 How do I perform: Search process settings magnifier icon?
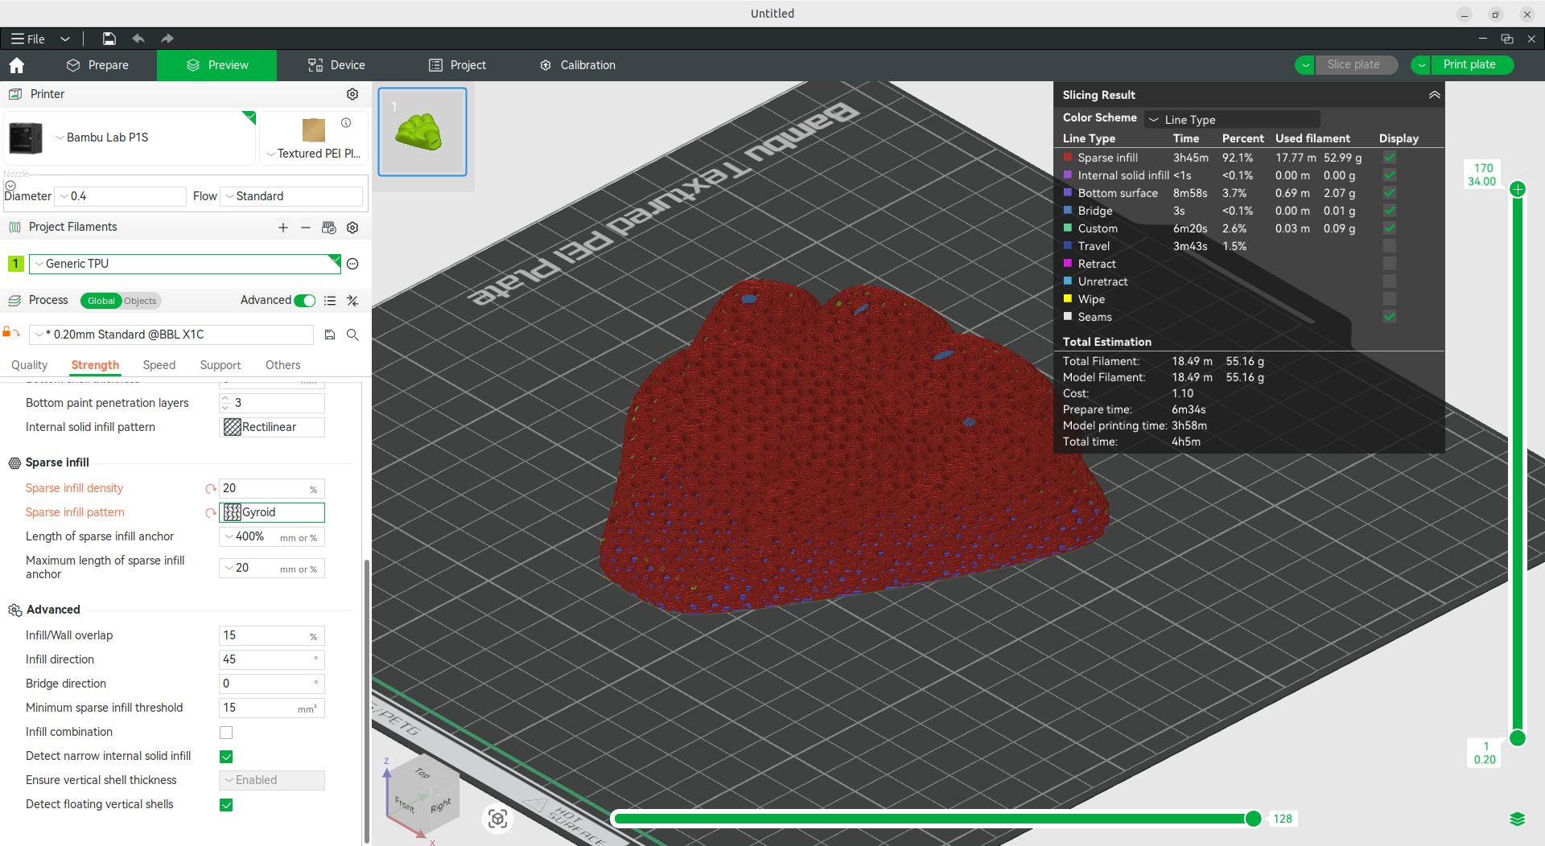(352, 335)
